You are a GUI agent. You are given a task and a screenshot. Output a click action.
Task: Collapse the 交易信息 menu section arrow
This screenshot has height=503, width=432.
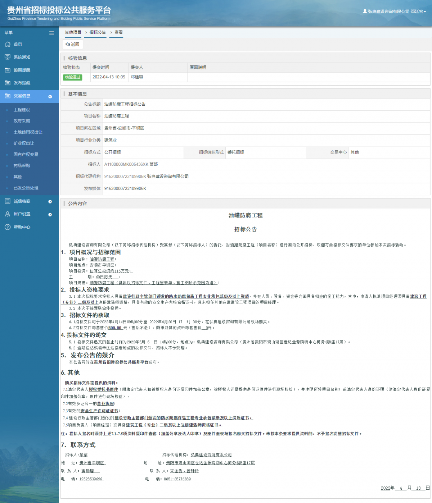50,96
